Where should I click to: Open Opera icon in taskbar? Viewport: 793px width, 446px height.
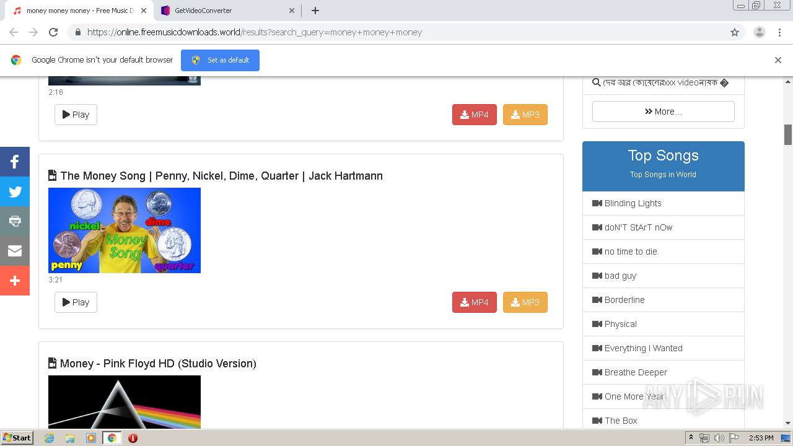tap(133, 438)
